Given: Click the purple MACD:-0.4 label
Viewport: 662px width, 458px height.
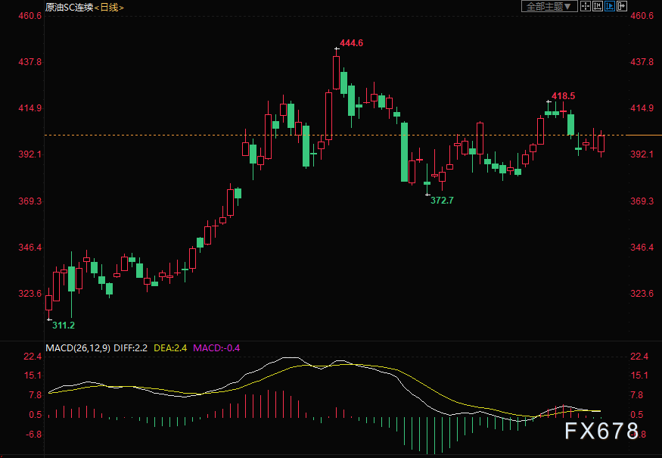Looking at the screenshot, I should [x=217, y=348].
